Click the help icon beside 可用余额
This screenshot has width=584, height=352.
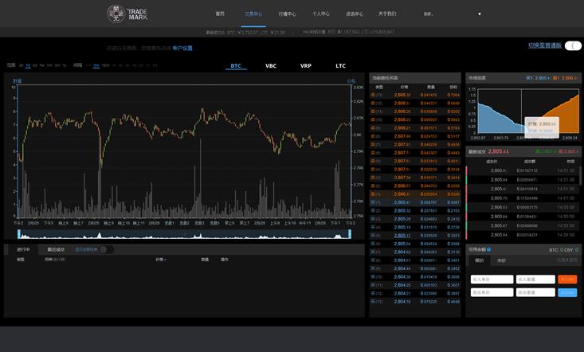[x=488, y=249]
